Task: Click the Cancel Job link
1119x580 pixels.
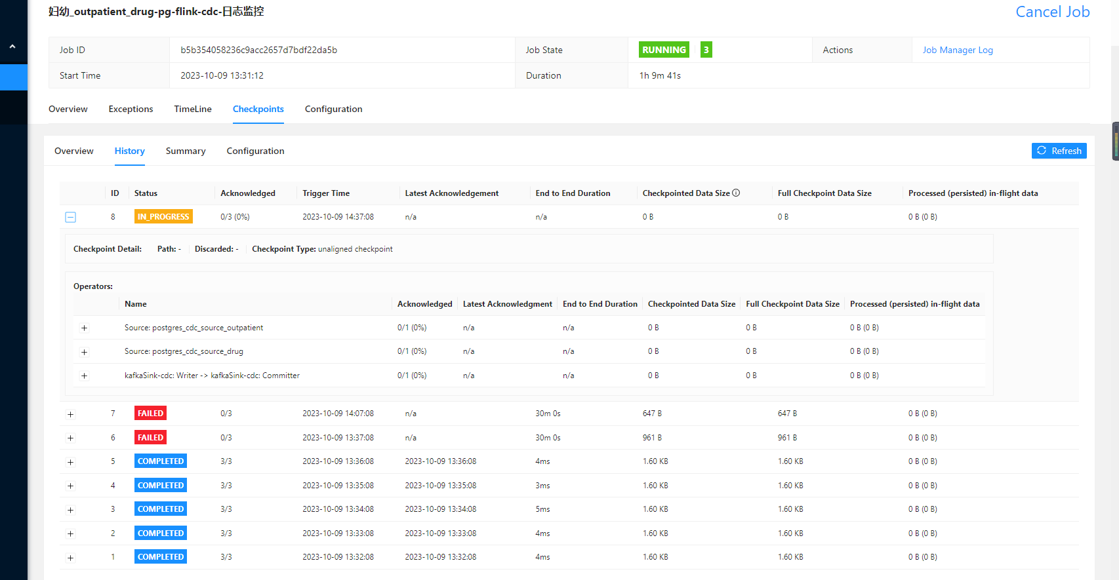Action: click(1052, 12)
